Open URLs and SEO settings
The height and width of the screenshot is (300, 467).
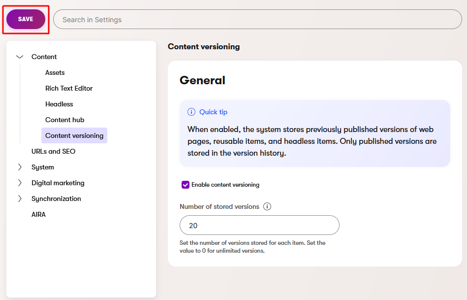coord(53,151)
